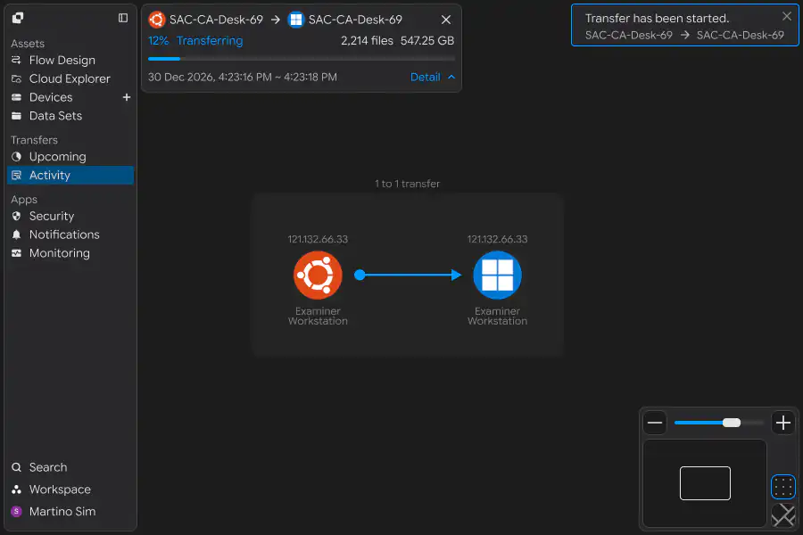This screenshot has height=535, width=803.
Task: Click the 1 to 1 transfer label
Action: pos(407,184)
